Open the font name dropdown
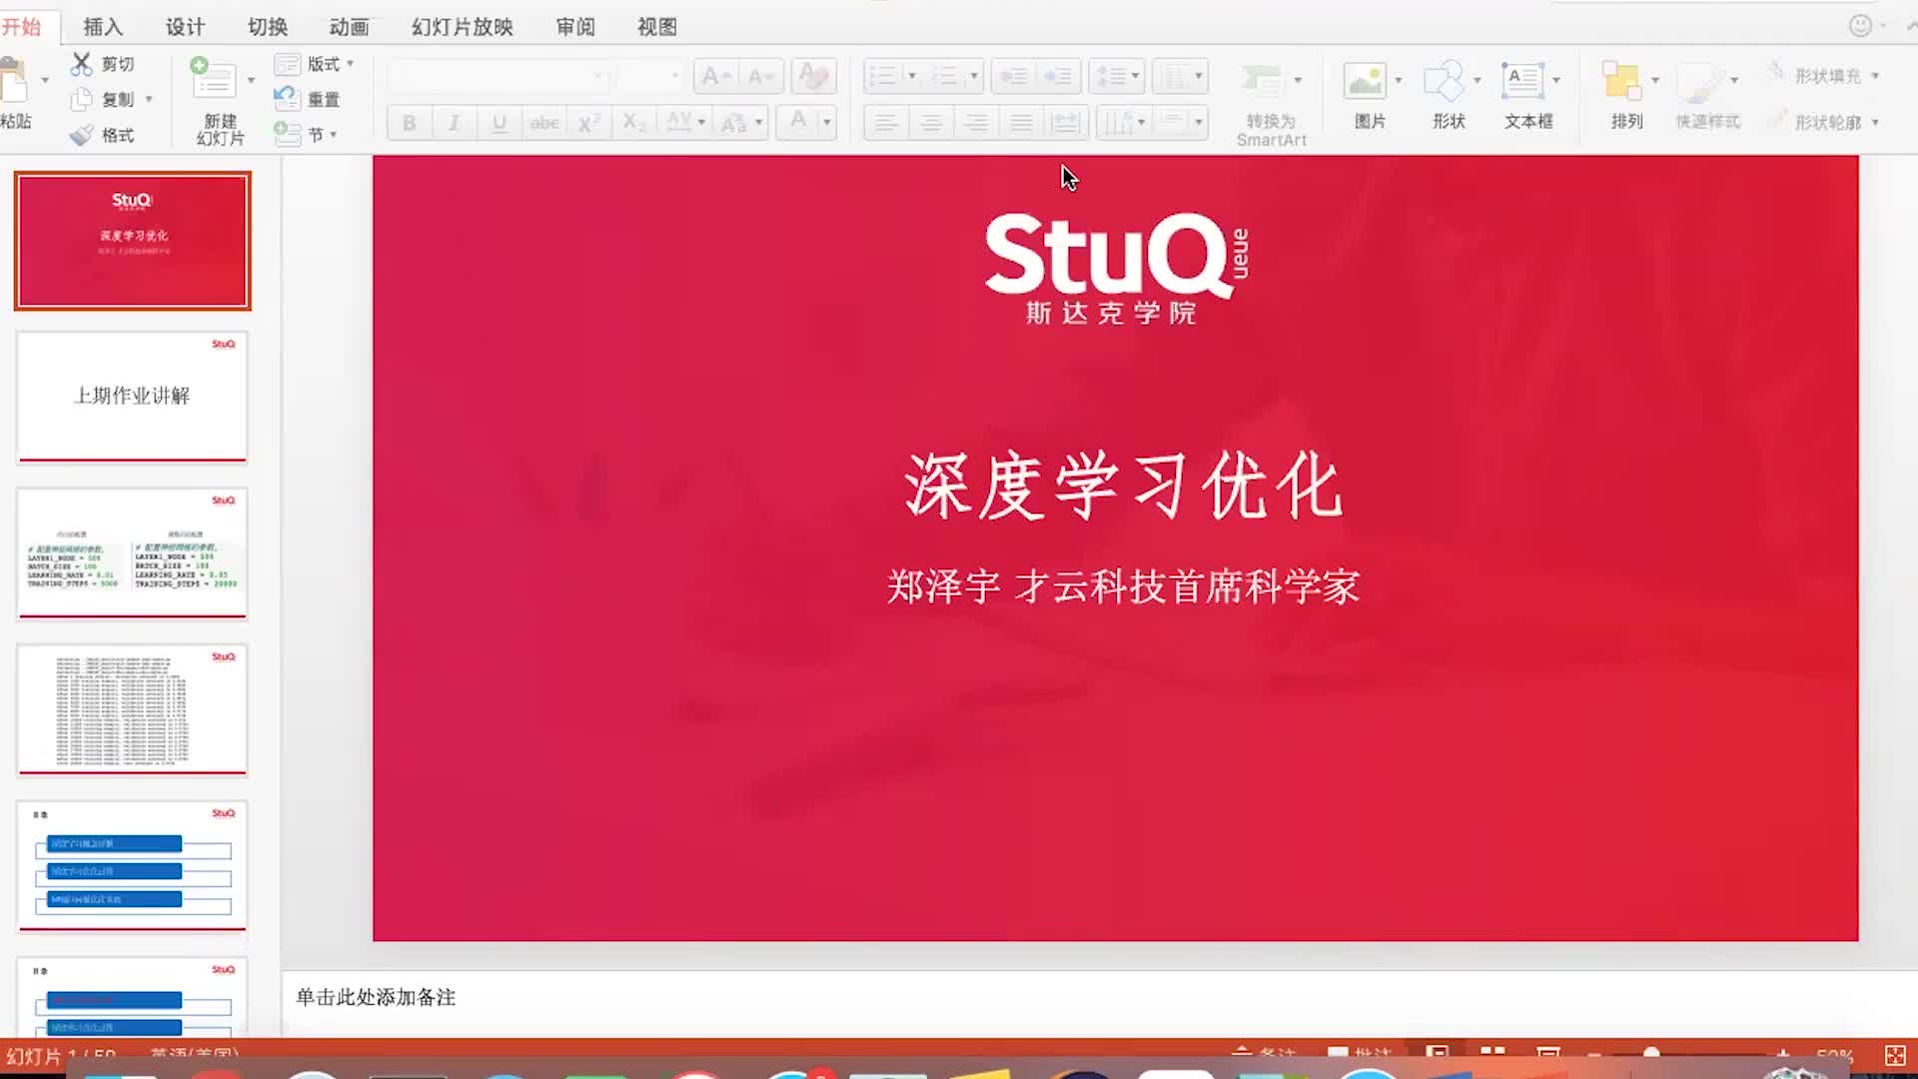Viewport: 1918px width, 1079px height. [x=597, y=76]
